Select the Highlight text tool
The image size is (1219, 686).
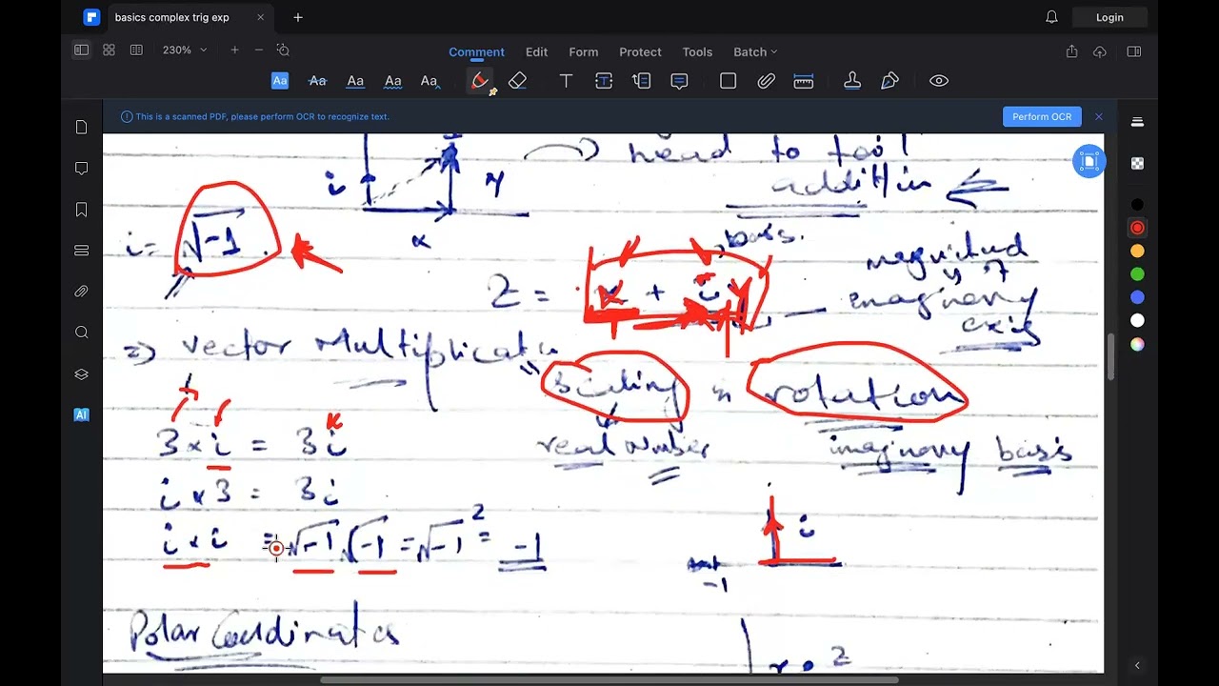tap(280, 81)
